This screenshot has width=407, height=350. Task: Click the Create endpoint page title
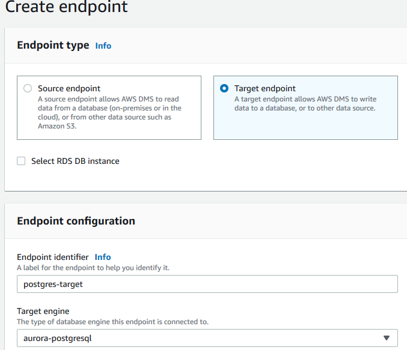pos(66,7)
